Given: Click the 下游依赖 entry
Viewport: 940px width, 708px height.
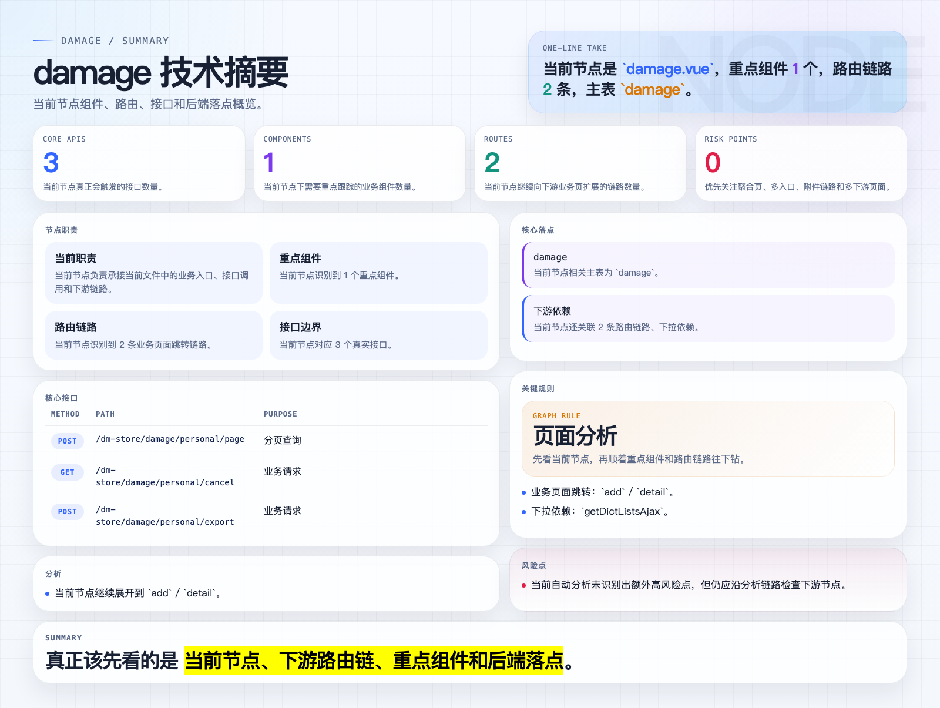Looking at the screenshot, I should click(708, 318).
